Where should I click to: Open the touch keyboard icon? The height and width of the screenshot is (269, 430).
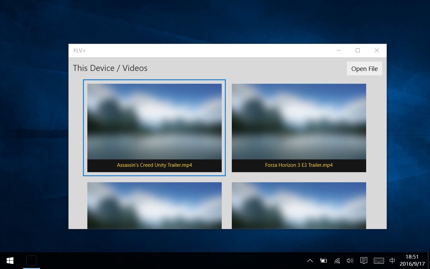[x=379, y=261]
